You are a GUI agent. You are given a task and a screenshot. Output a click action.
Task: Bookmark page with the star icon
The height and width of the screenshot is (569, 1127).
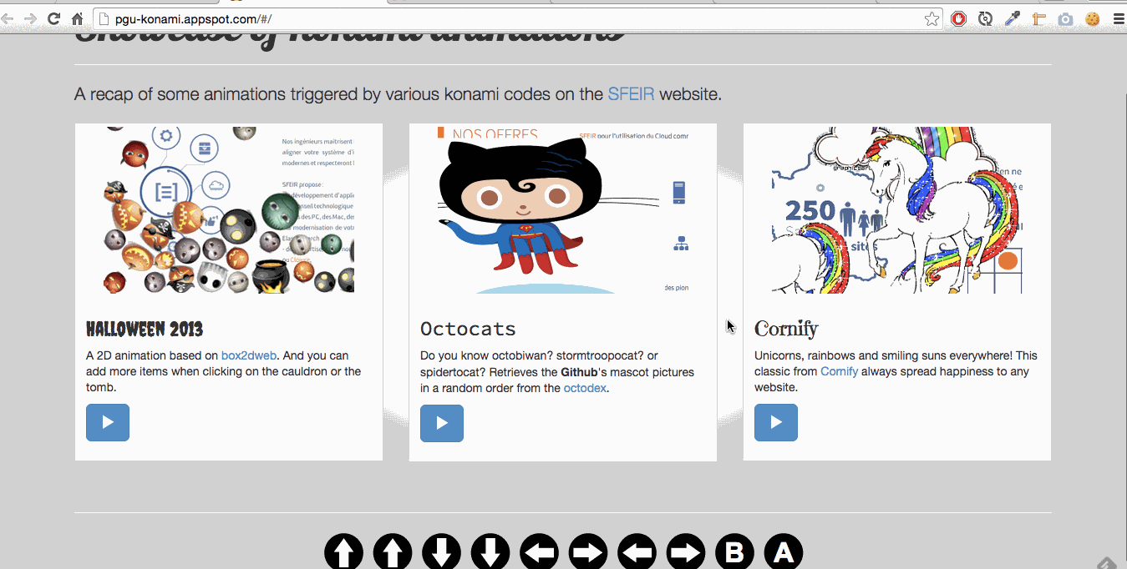click(x=932, y=18)
